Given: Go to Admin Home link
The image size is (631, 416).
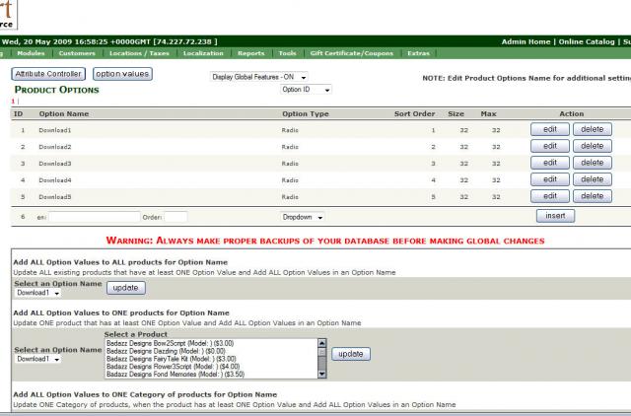Looking at the screenshot, I should click(x=526, y=41).
